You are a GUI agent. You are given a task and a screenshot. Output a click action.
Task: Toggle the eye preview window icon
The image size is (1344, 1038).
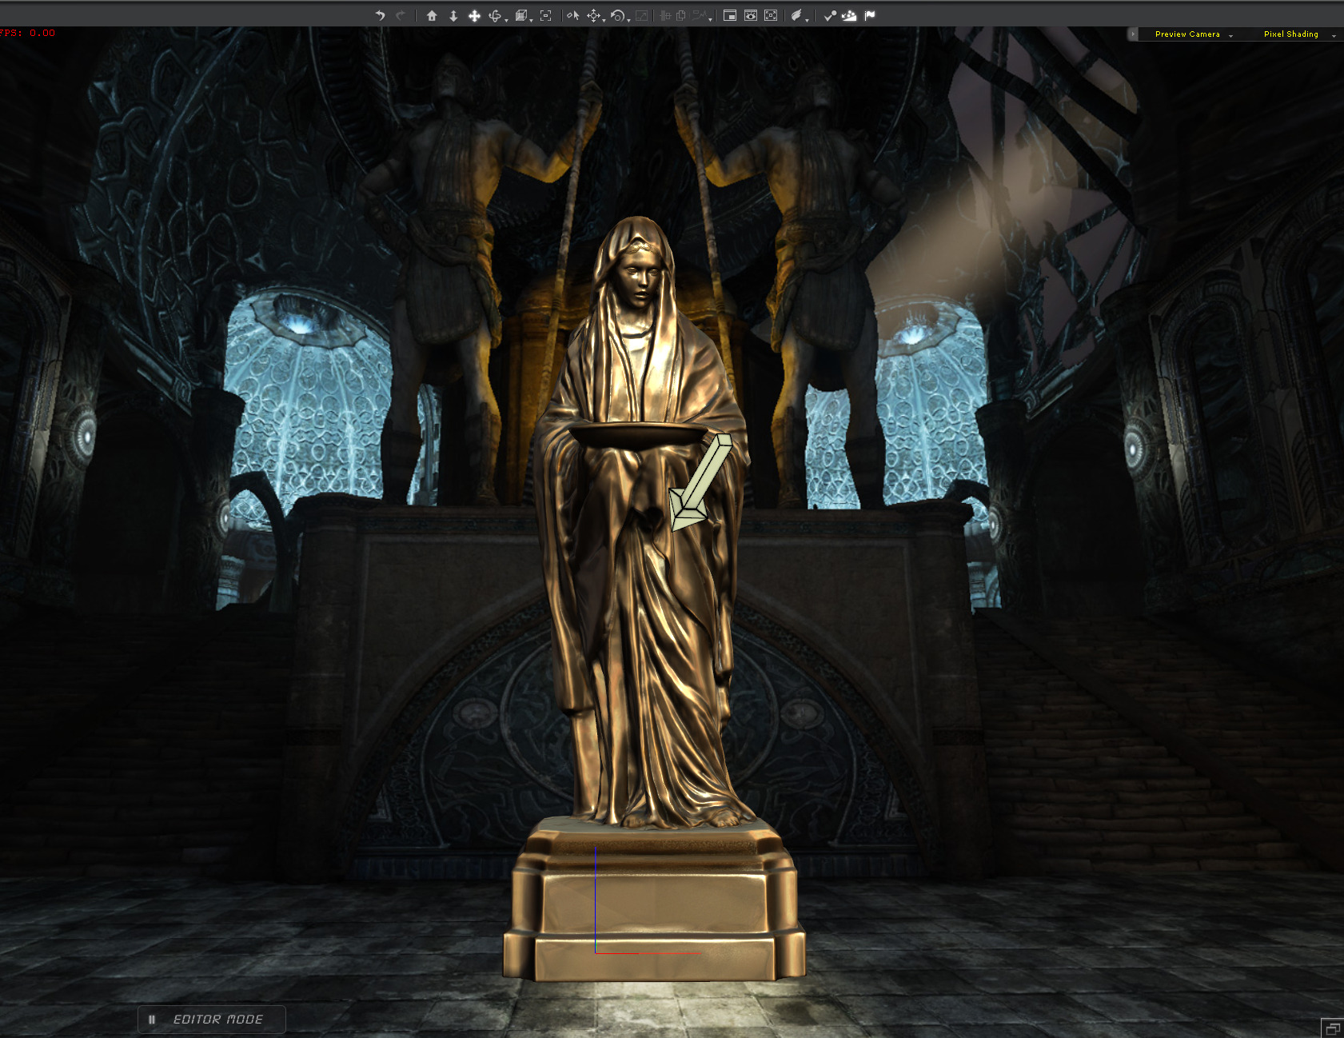click(751, 15)
